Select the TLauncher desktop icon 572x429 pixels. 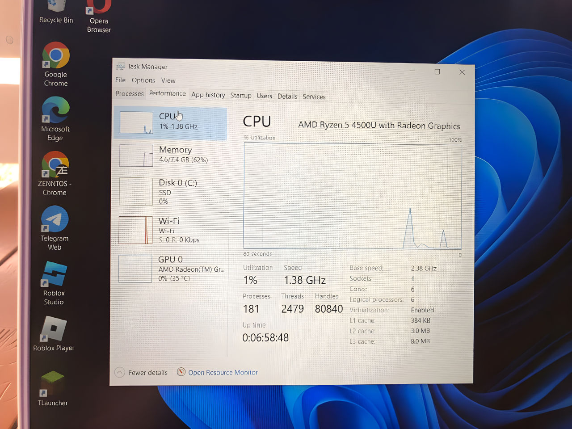point(53,384)
